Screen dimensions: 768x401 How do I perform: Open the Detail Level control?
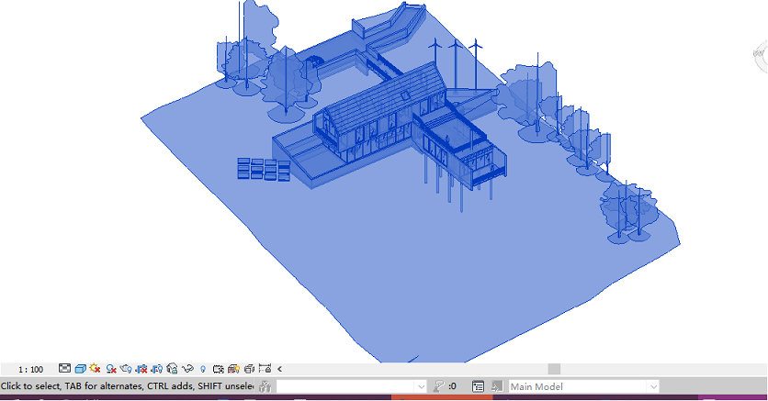(64, 369)
